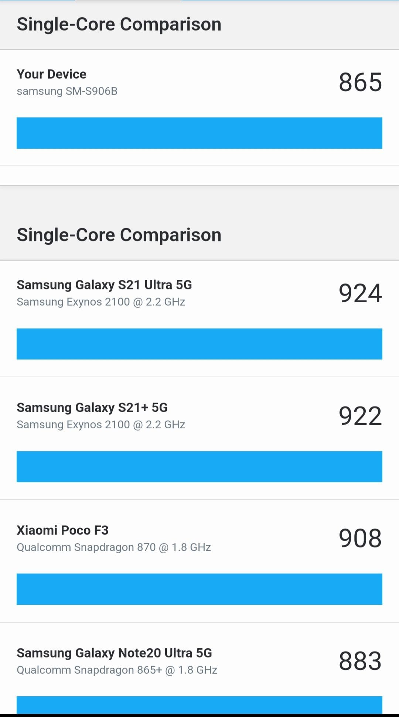Screen dimensions: 399x717
Task: Tap the Your Device 865 score
Action: point(360,82)
